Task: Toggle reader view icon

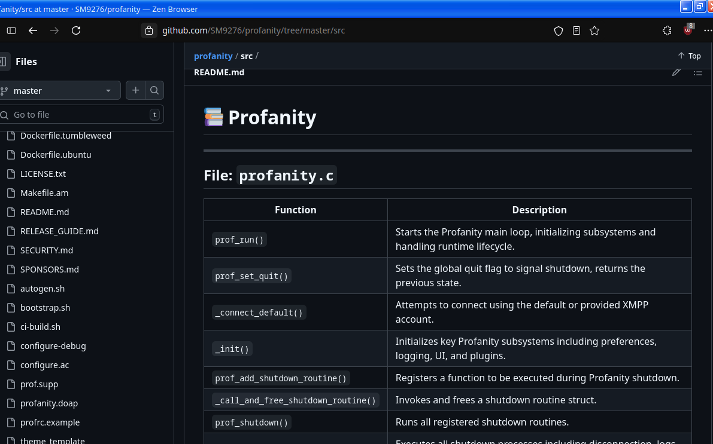Action: [x=577, y=30]
